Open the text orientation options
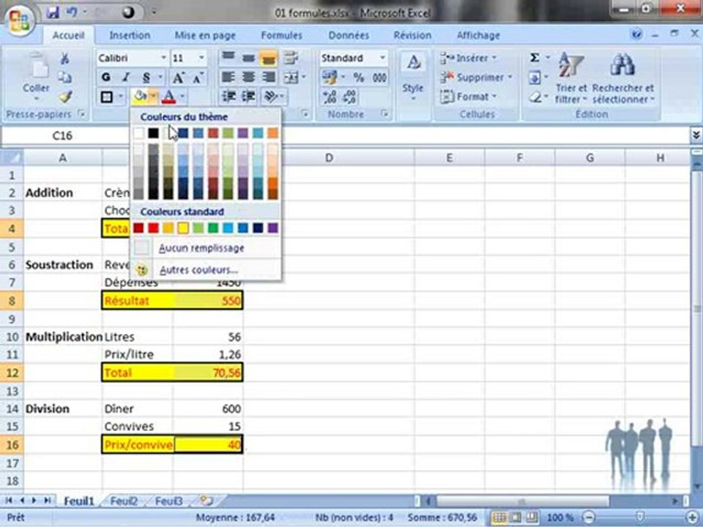 [272, 97]
